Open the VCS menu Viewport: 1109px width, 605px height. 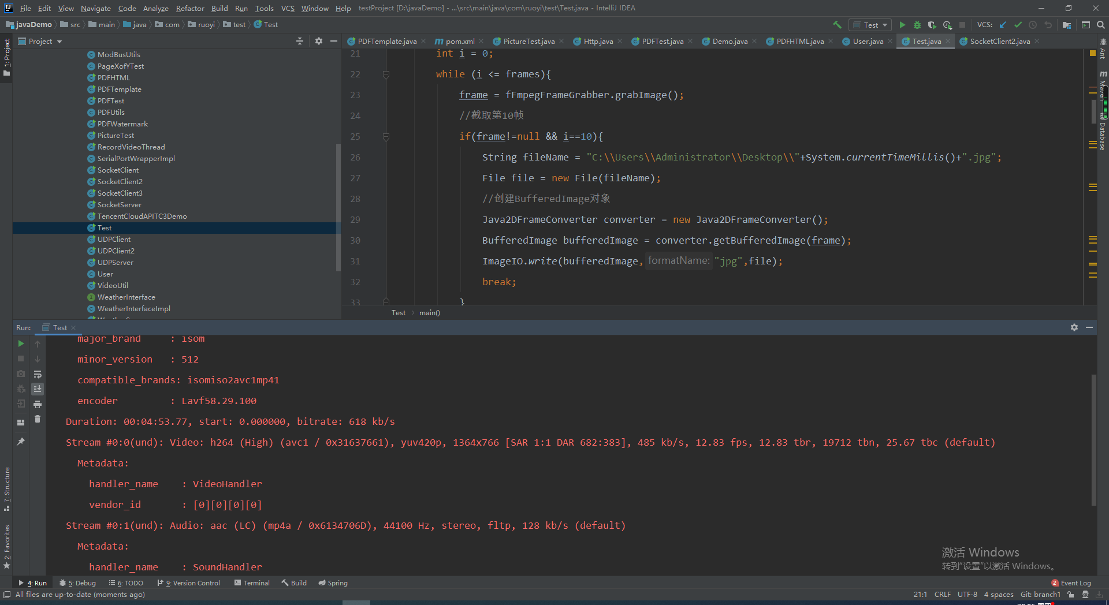(288, 8)
